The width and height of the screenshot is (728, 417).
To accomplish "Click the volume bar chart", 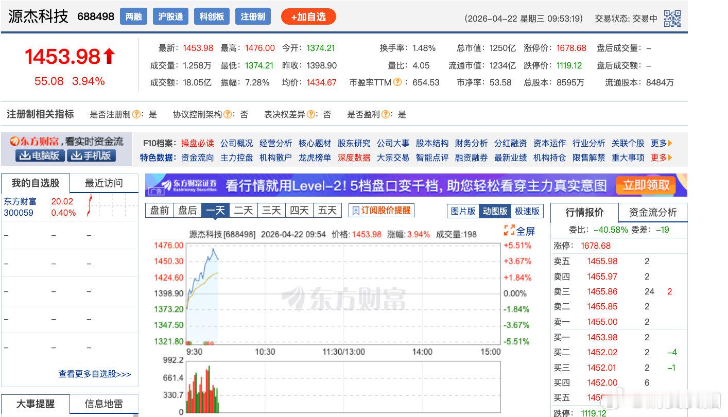I will pos(343,386).
